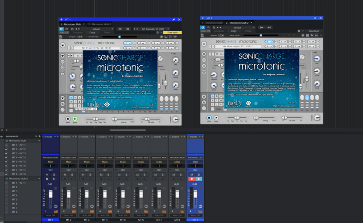Image resolution: width=363 pixels, height=223 pixels.
Task: Open default preset dropdown in right plugin window
Action: tap(239, 27)
